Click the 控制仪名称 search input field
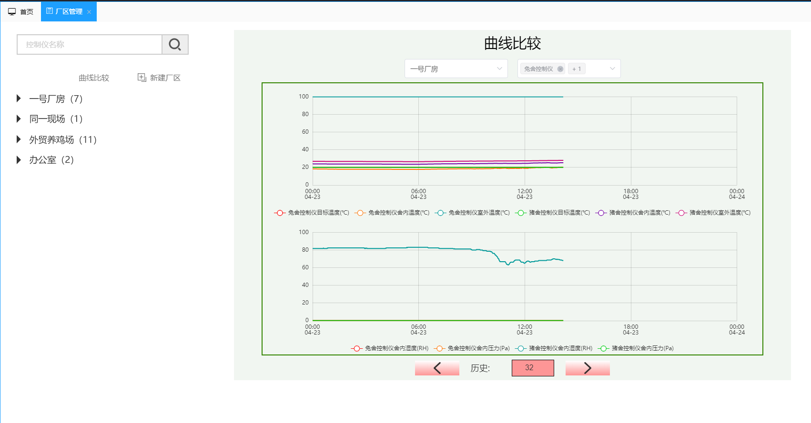Viewport: 811px width, 423px height. [90, 45]
